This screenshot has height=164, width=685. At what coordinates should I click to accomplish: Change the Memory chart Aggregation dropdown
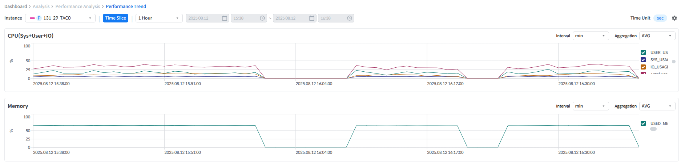[x=657, y=106]
